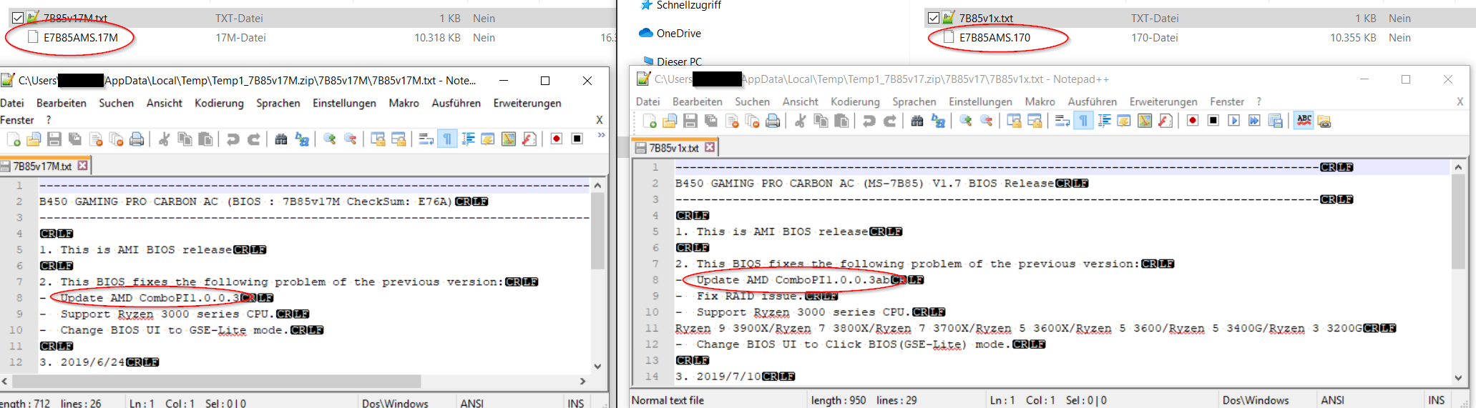Click Save icon in 7B85v17M.txt window toolbar
The image size is (1476, 408).
click(x=54, y=139)
